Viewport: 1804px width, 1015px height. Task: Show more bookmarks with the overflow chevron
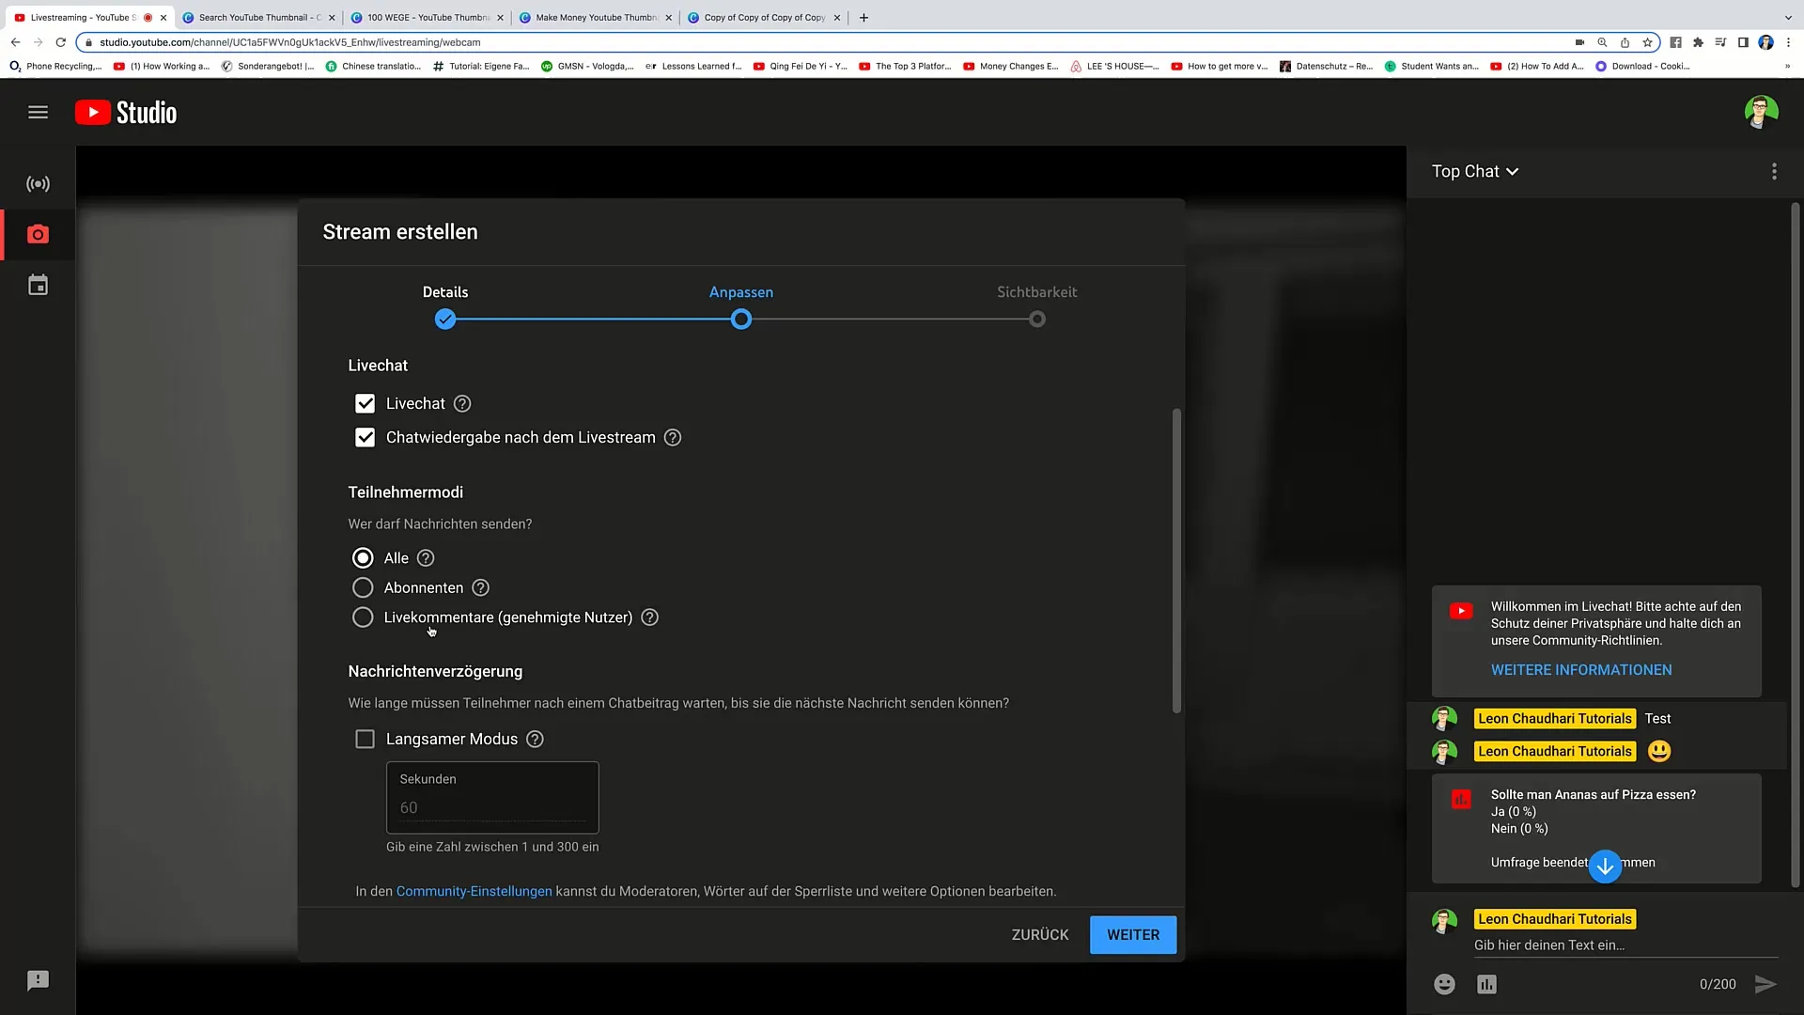(x=1787, y=67)
